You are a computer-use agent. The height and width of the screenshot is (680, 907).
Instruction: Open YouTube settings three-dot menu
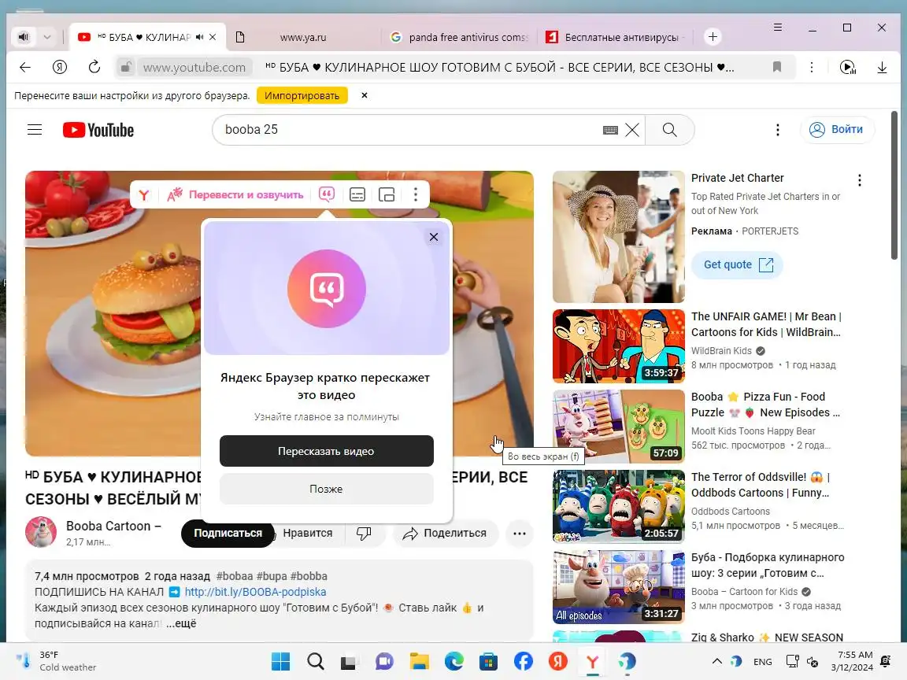pyautogui.click(x=777, y=130)
